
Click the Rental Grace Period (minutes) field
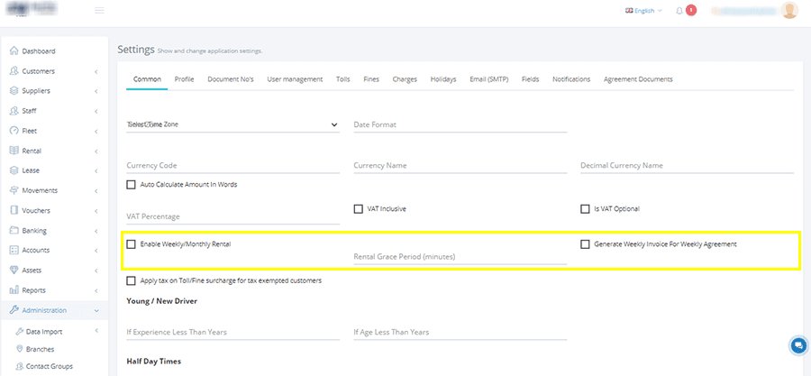pyautogui.click(x=460, y=257)
